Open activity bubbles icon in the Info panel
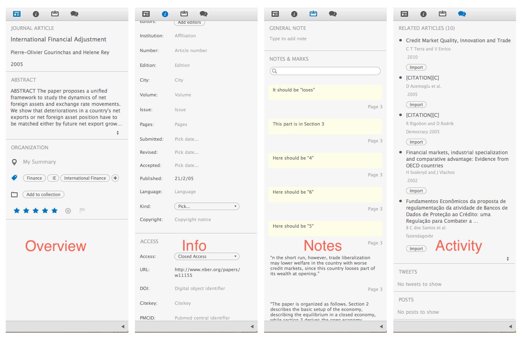 point(203,14)
